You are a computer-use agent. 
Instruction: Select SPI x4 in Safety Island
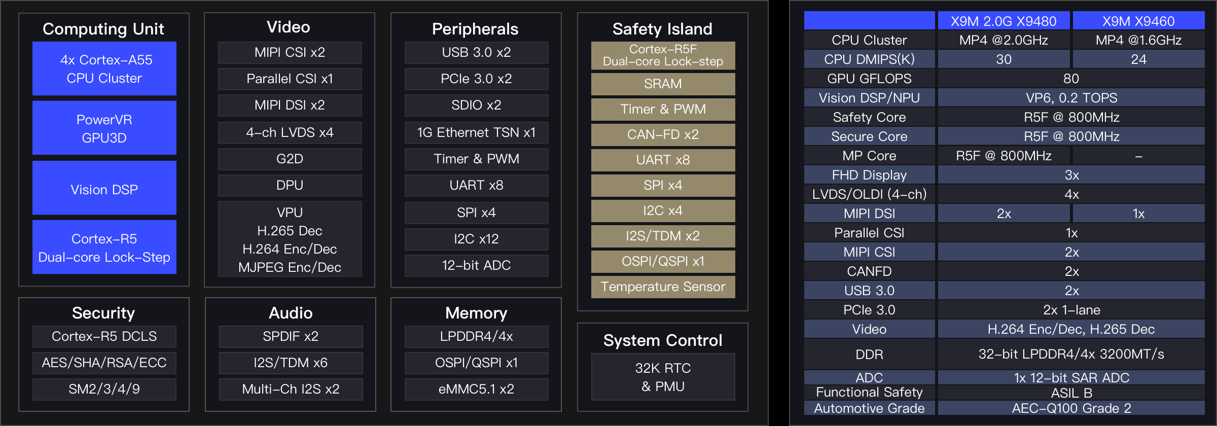click(x=663, y=186)
